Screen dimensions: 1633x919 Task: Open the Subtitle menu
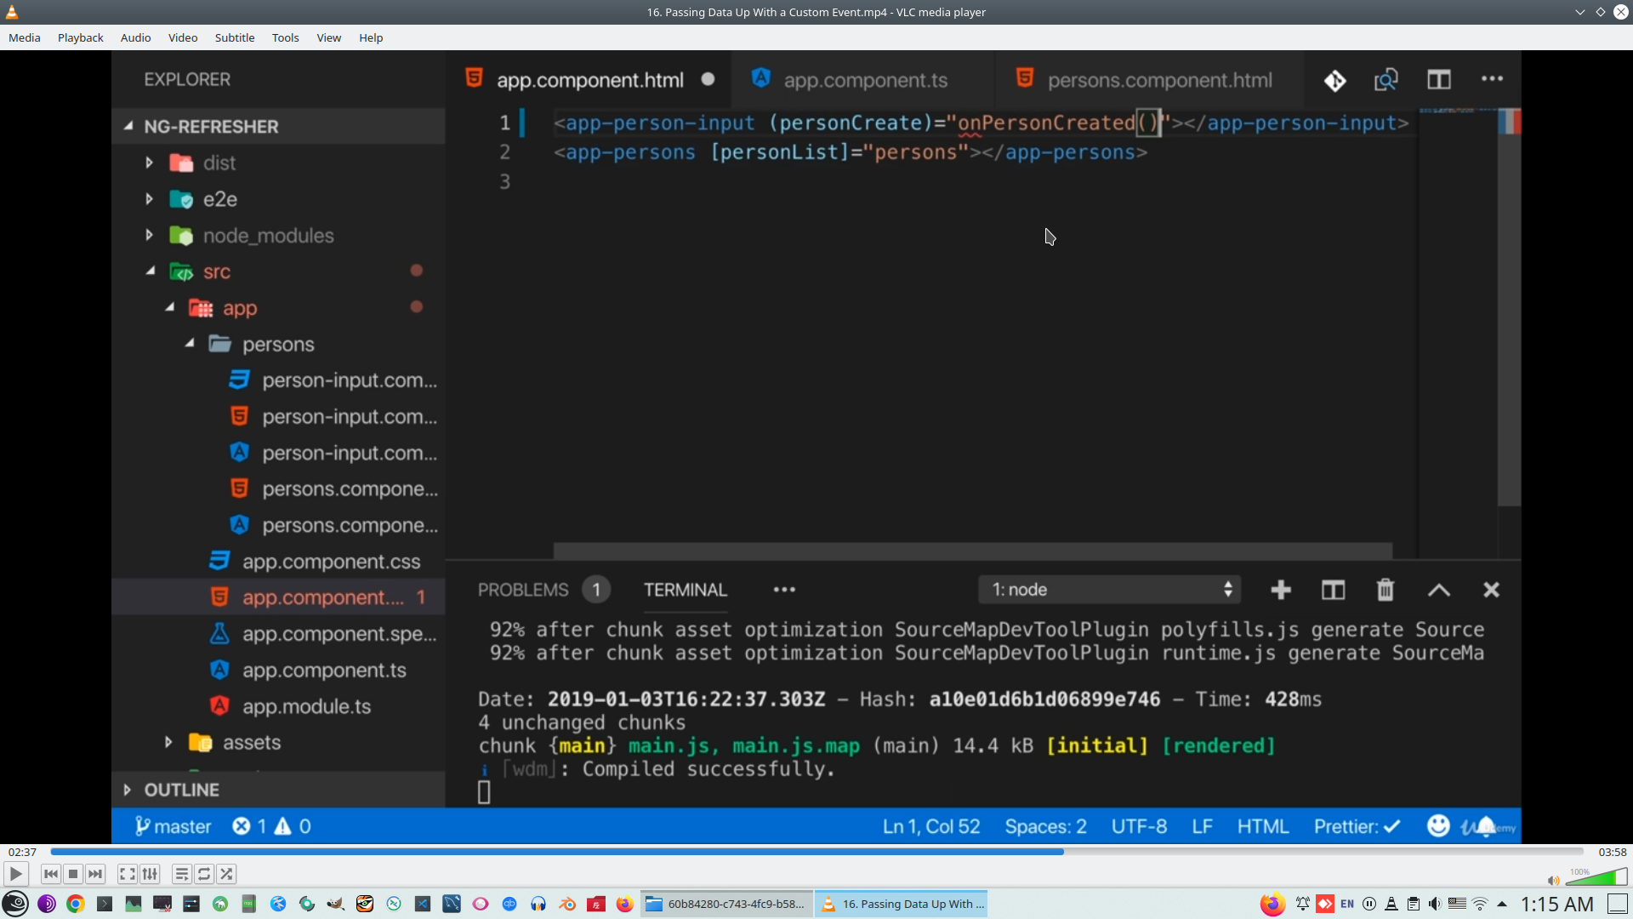pos(234,37)
